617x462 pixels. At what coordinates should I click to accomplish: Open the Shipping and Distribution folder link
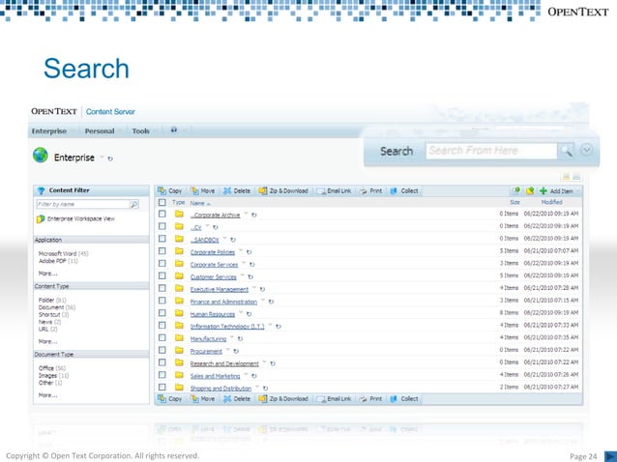pos(220,389)
